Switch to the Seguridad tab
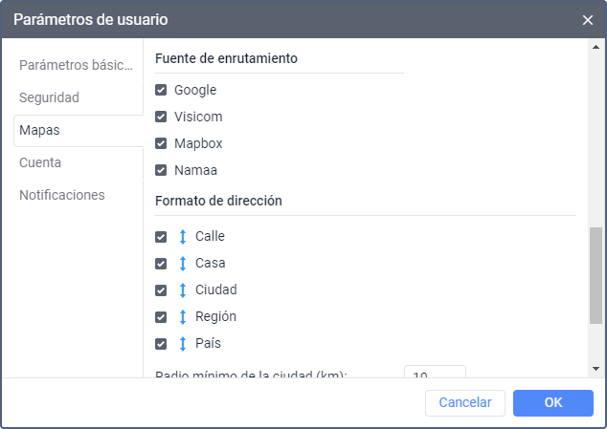 (x=49, y=97)
